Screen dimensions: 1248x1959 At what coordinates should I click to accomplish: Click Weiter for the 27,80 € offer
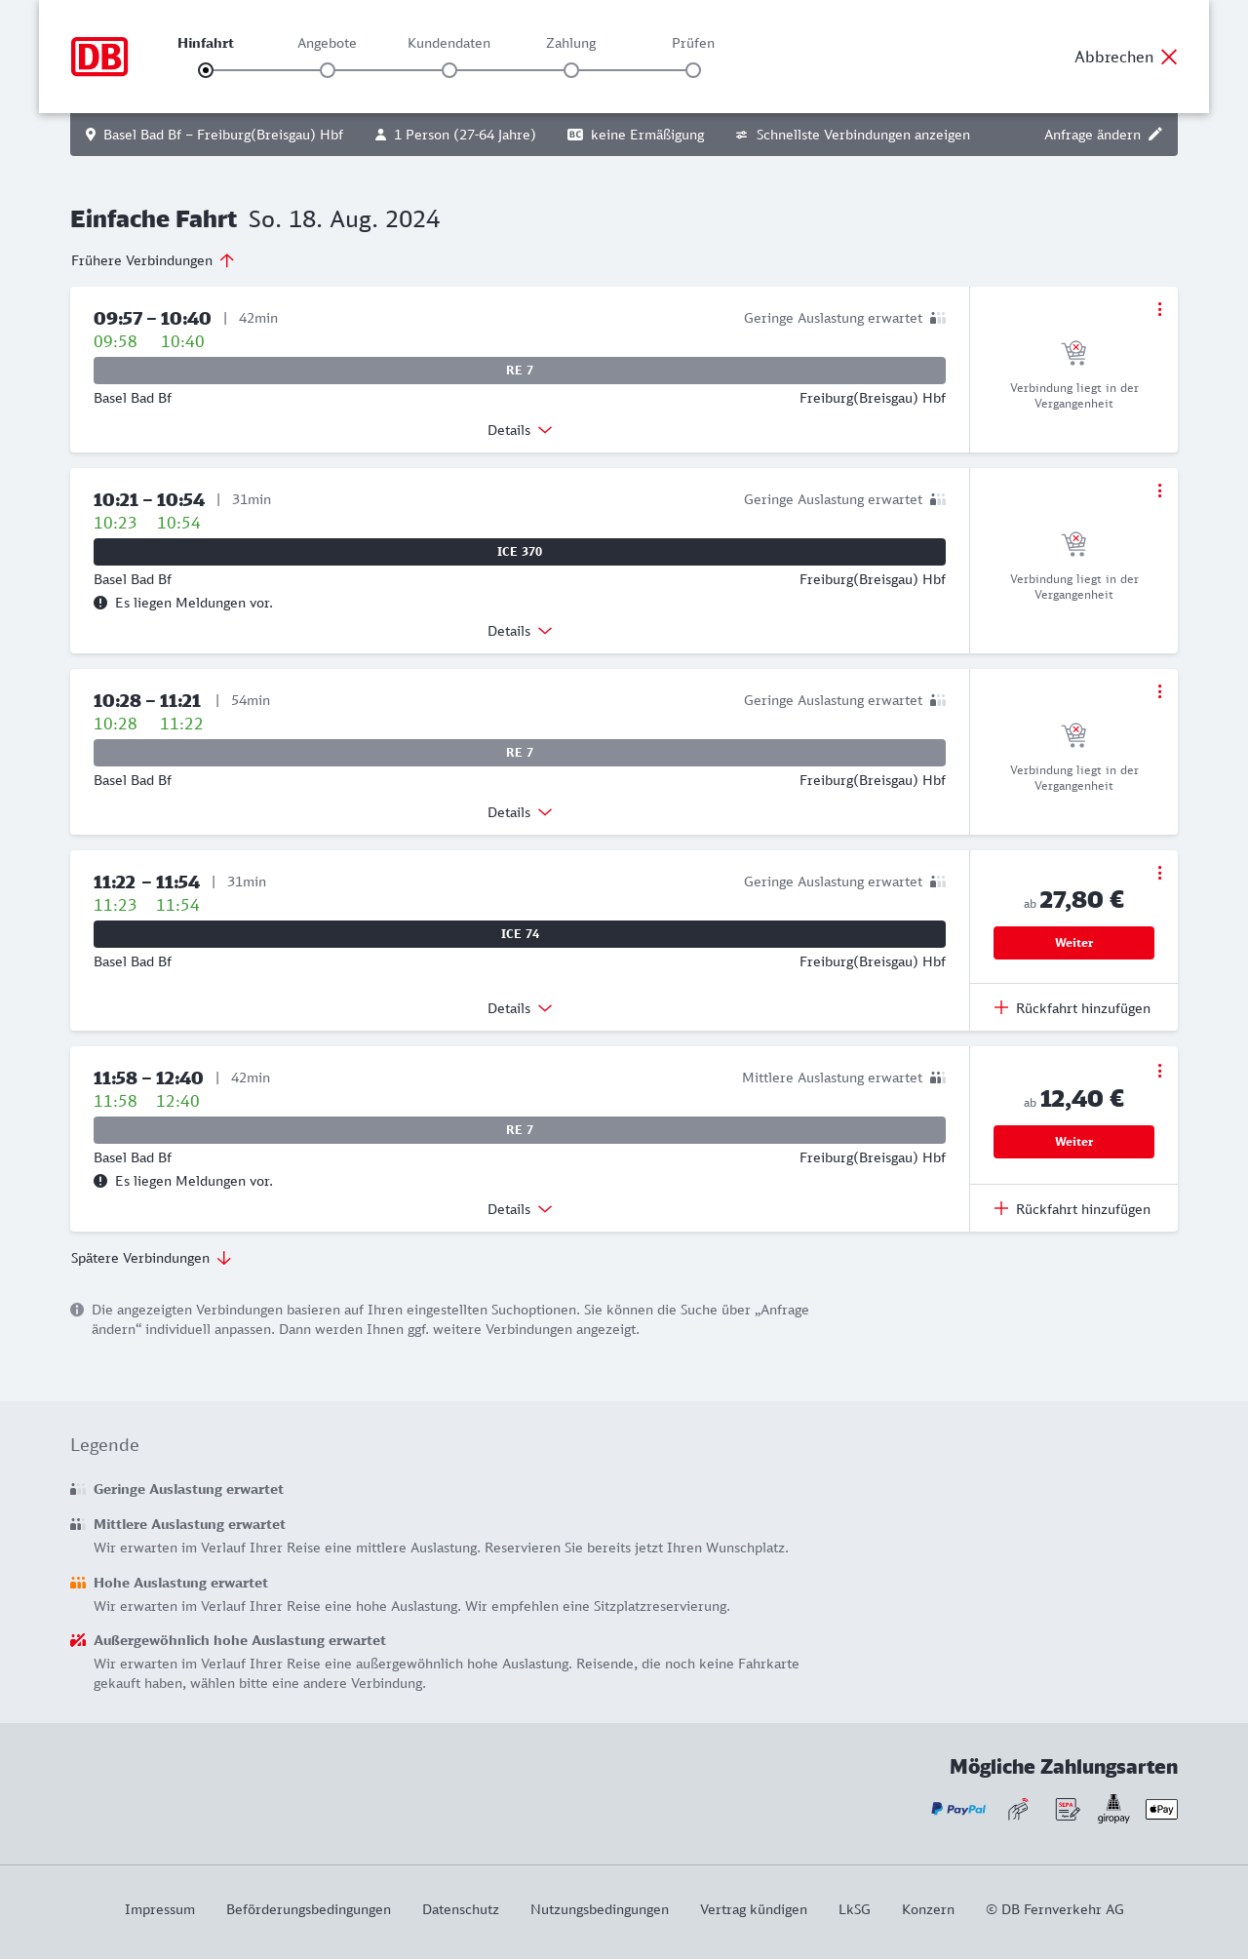[x=1073, y=943]
